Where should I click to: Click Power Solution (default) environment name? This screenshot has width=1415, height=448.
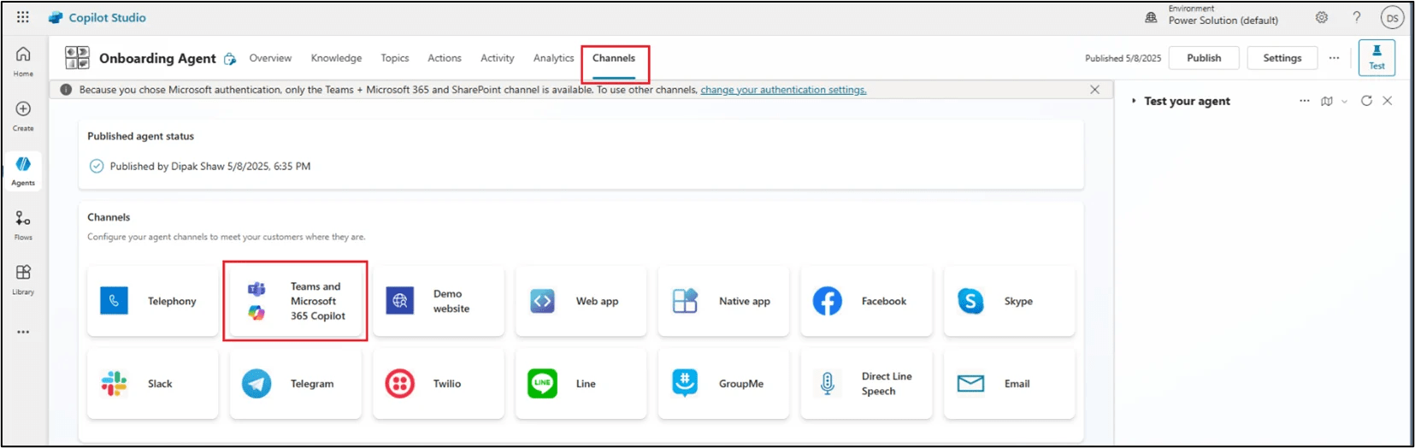point(1223,21)
